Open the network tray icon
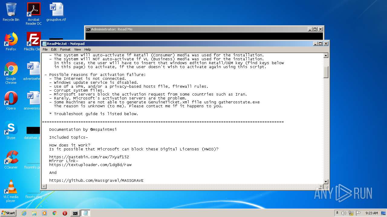Screen dimensions: 387x217 tap(351, 213)
